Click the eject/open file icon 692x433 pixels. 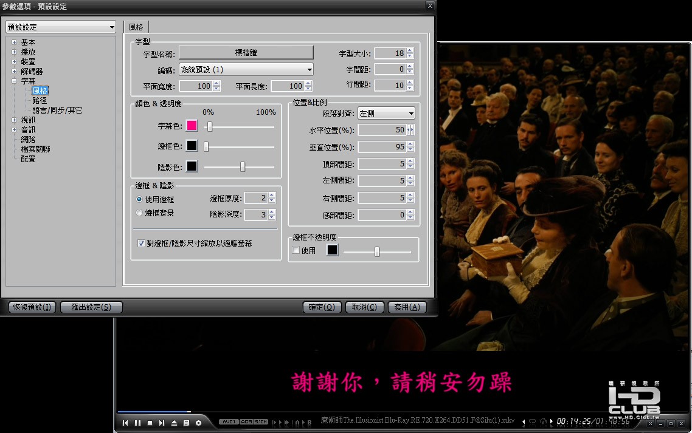coord(174,423)
